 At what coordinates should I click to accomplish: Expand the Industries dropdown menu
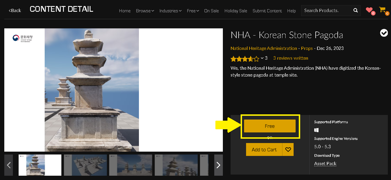[x=170, y=11]
